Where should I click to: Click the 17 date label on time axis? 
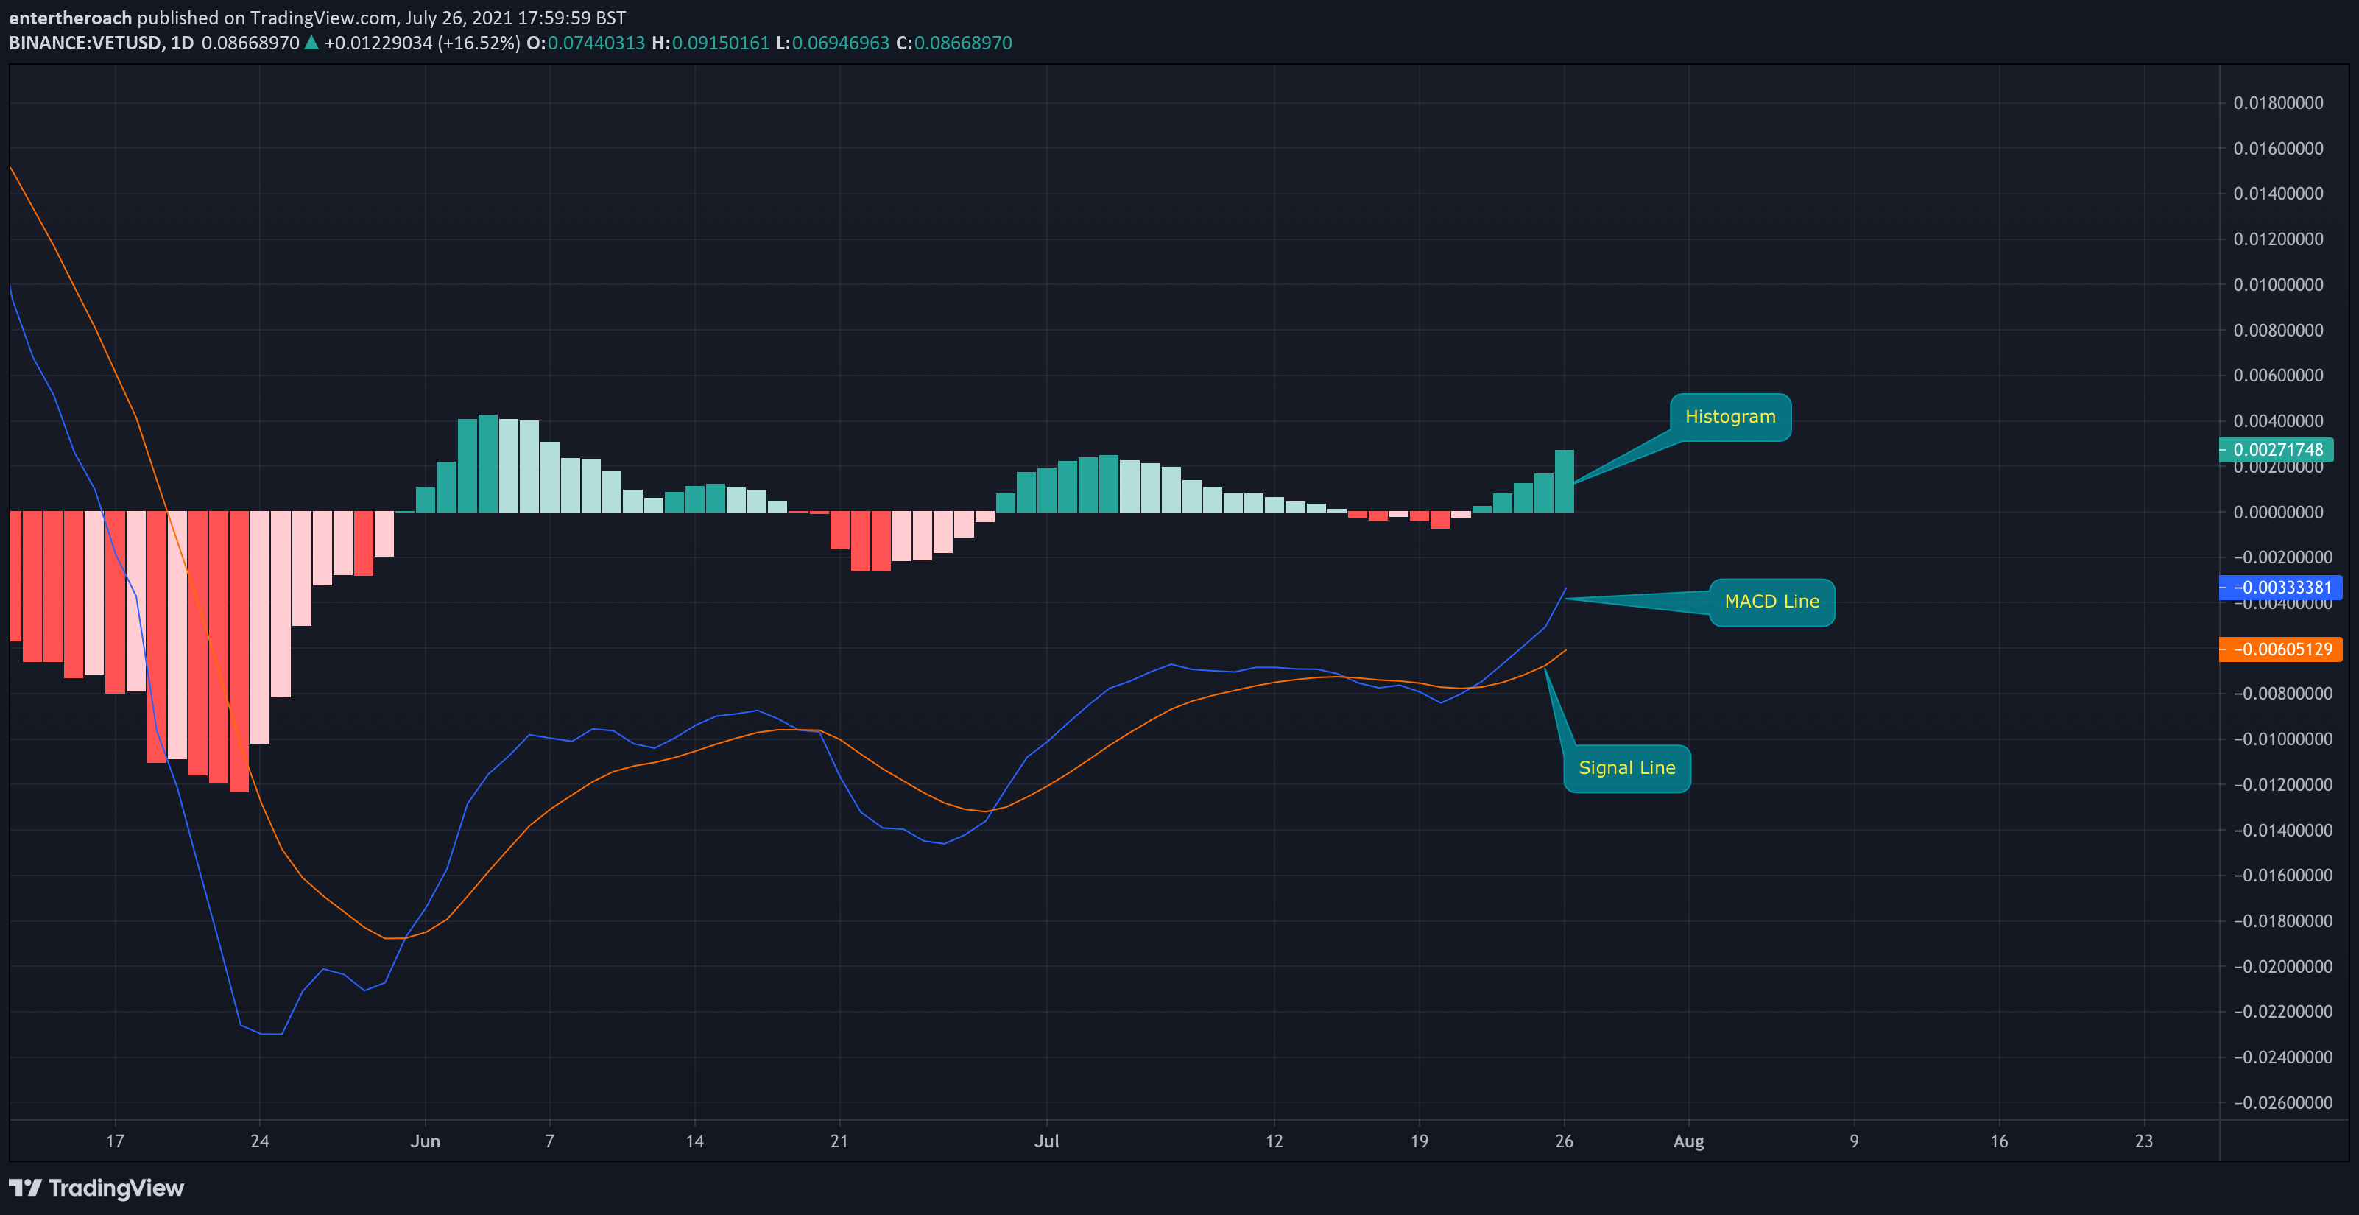(x=114, y=1141)
